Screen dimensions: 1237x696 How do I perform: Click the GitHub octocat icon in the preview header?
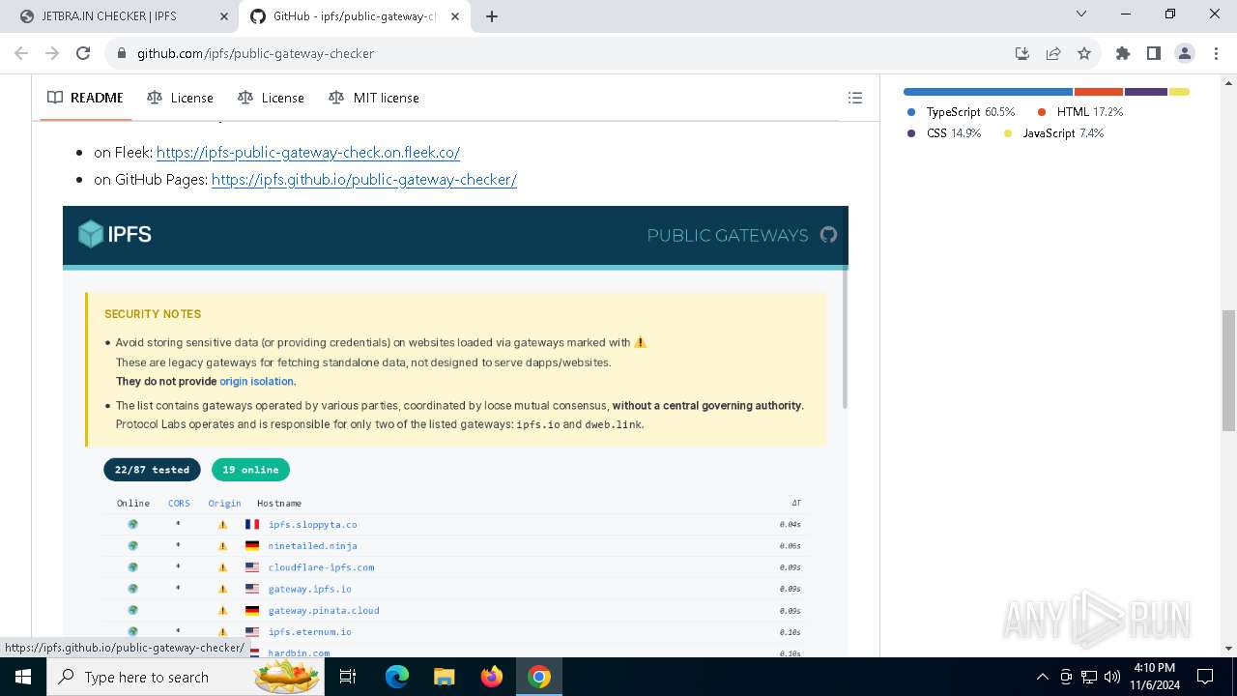pos(828,234)
